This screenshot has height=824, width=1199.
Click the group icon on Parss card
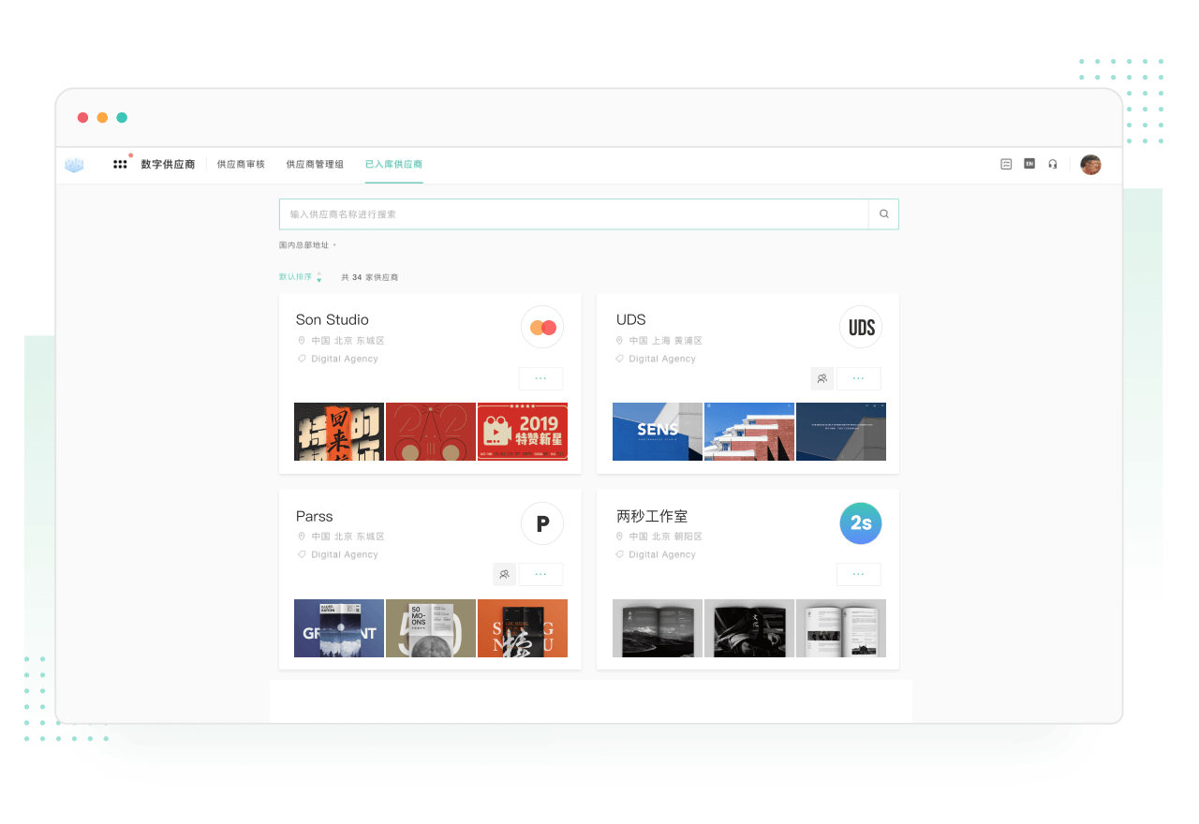504,574
